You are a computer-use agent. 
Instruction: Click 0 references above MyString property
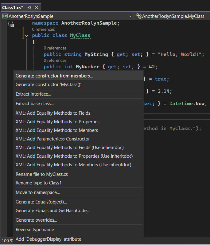point(55,48)
